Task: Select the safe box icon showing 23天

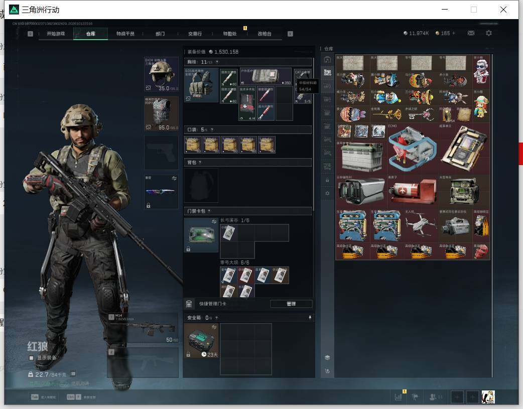Action: click(201, 341)
